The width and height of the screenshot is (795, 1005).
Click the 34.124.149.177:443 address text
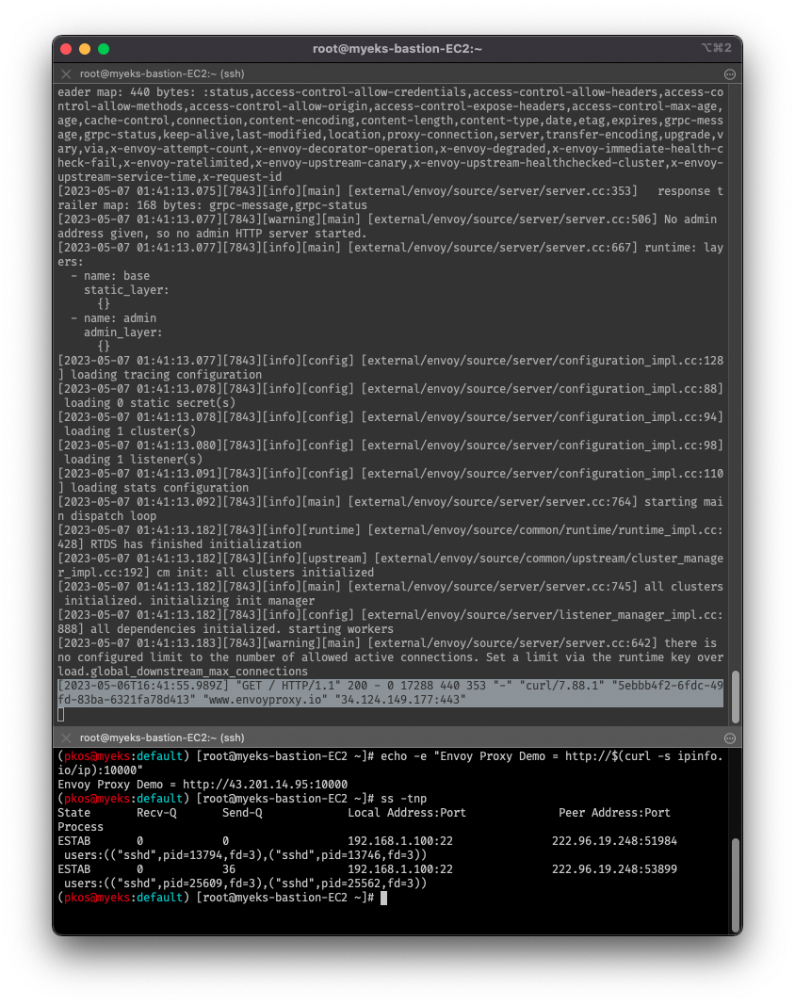click(400, 700)
